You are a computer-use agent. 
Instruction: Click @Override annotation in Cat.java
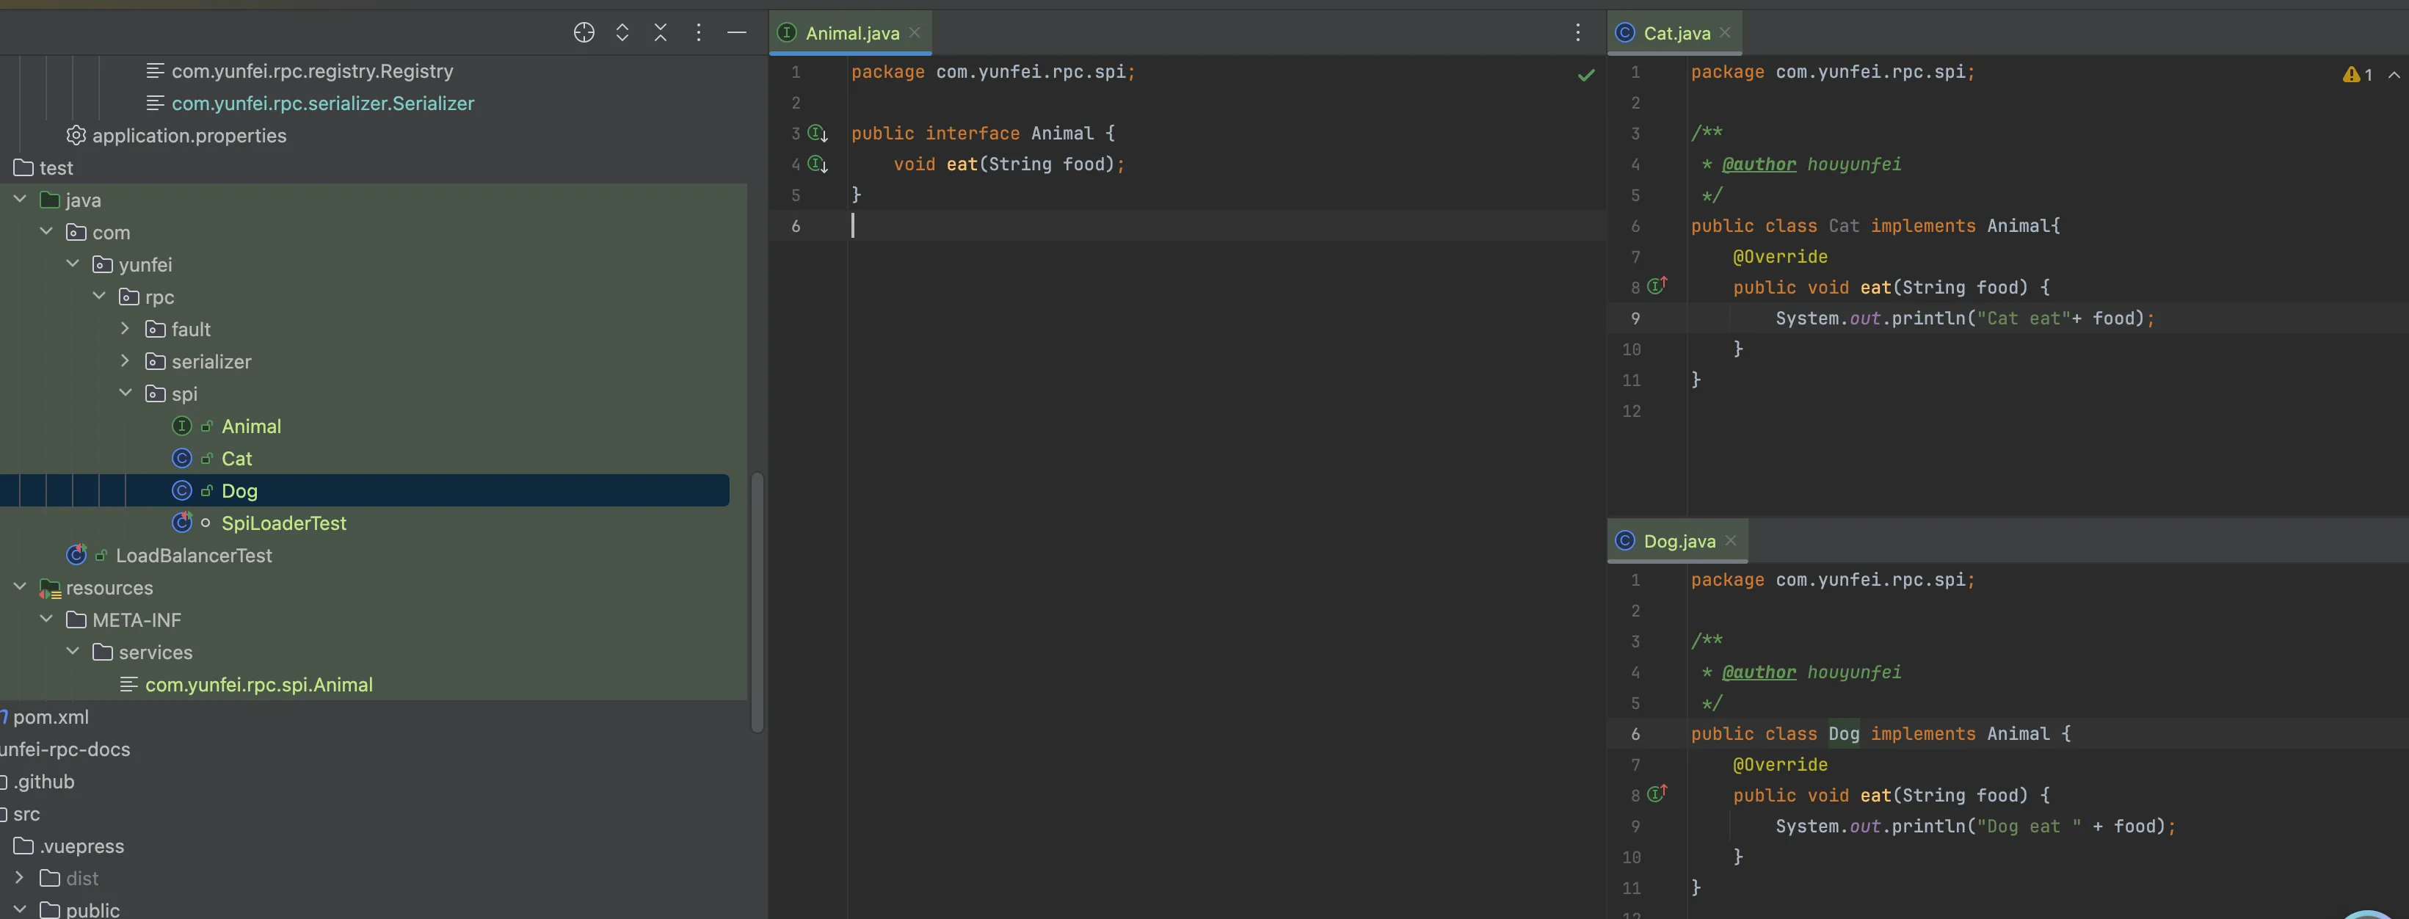coord(1780,256)
